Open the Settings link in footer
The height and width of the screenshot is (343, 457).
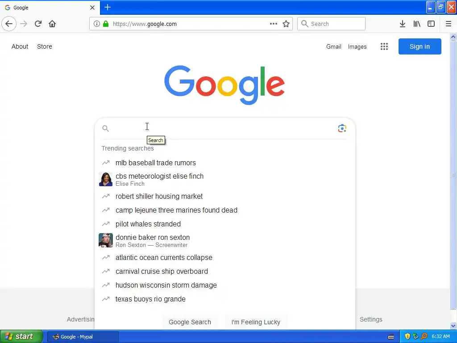(x=371, y=319)
